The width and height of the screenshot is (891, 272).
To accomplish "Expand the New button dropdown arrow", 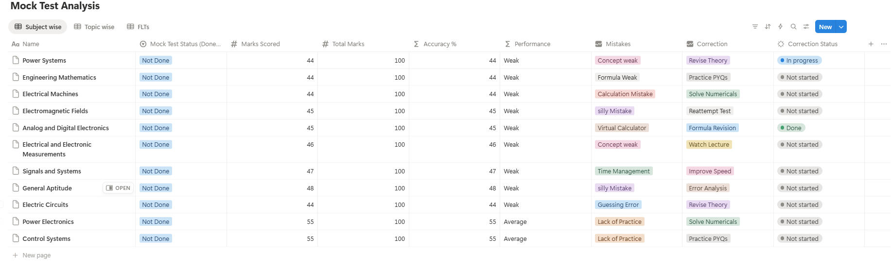I will point(841,27).
